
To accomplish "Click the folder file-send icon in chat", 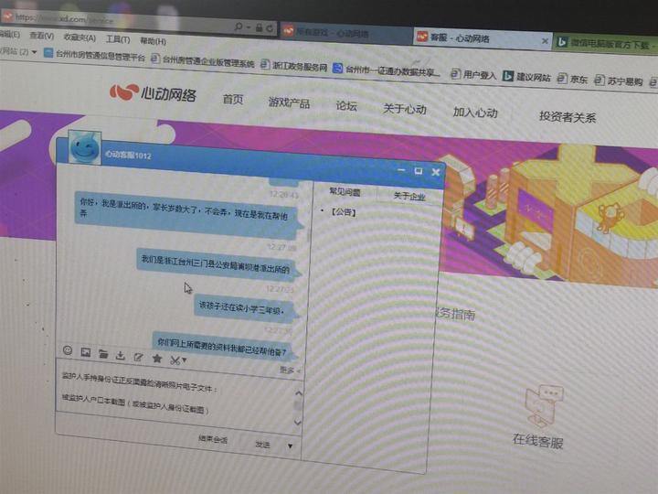I will 103,354.
